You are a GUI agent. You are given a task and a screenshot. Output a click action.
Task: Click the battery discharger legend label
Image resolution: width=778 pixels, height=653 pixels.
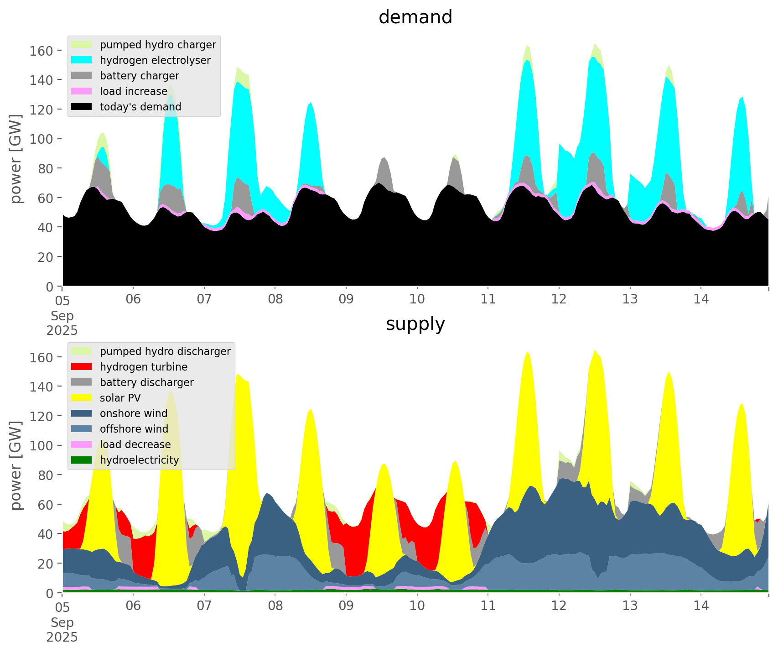[x=146, y=382]
